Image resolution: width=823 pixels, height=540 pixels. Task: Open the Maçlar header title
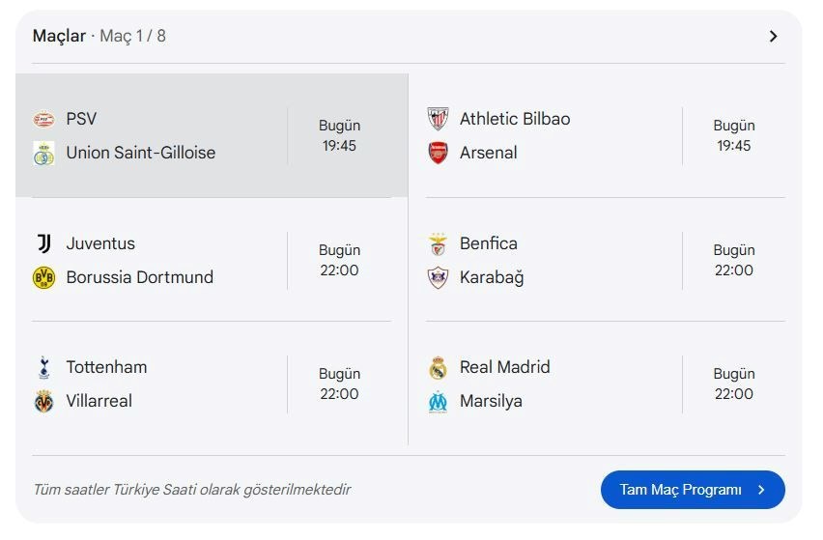(x=59, y=36)
